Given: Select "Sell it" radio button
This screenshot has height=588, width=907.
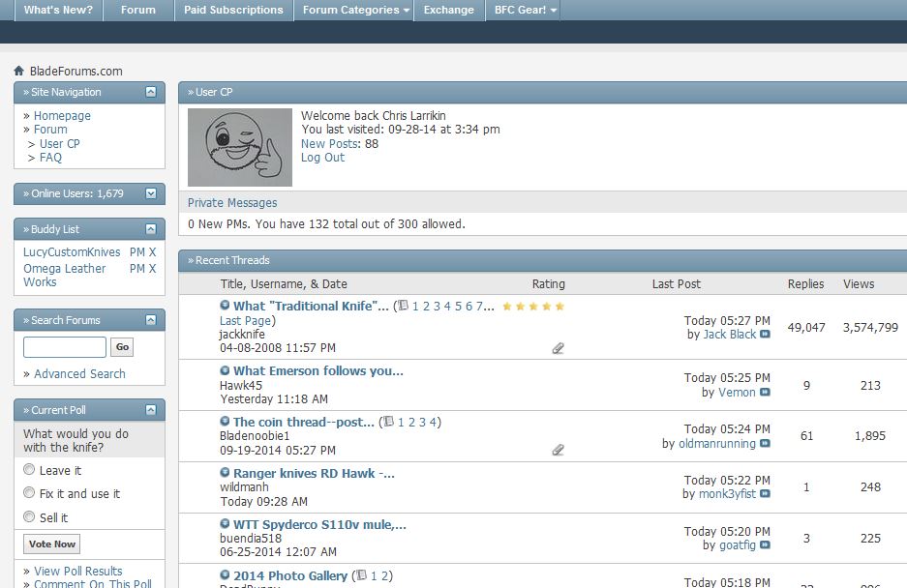Looking at the screenshot, I should point(29,517).
